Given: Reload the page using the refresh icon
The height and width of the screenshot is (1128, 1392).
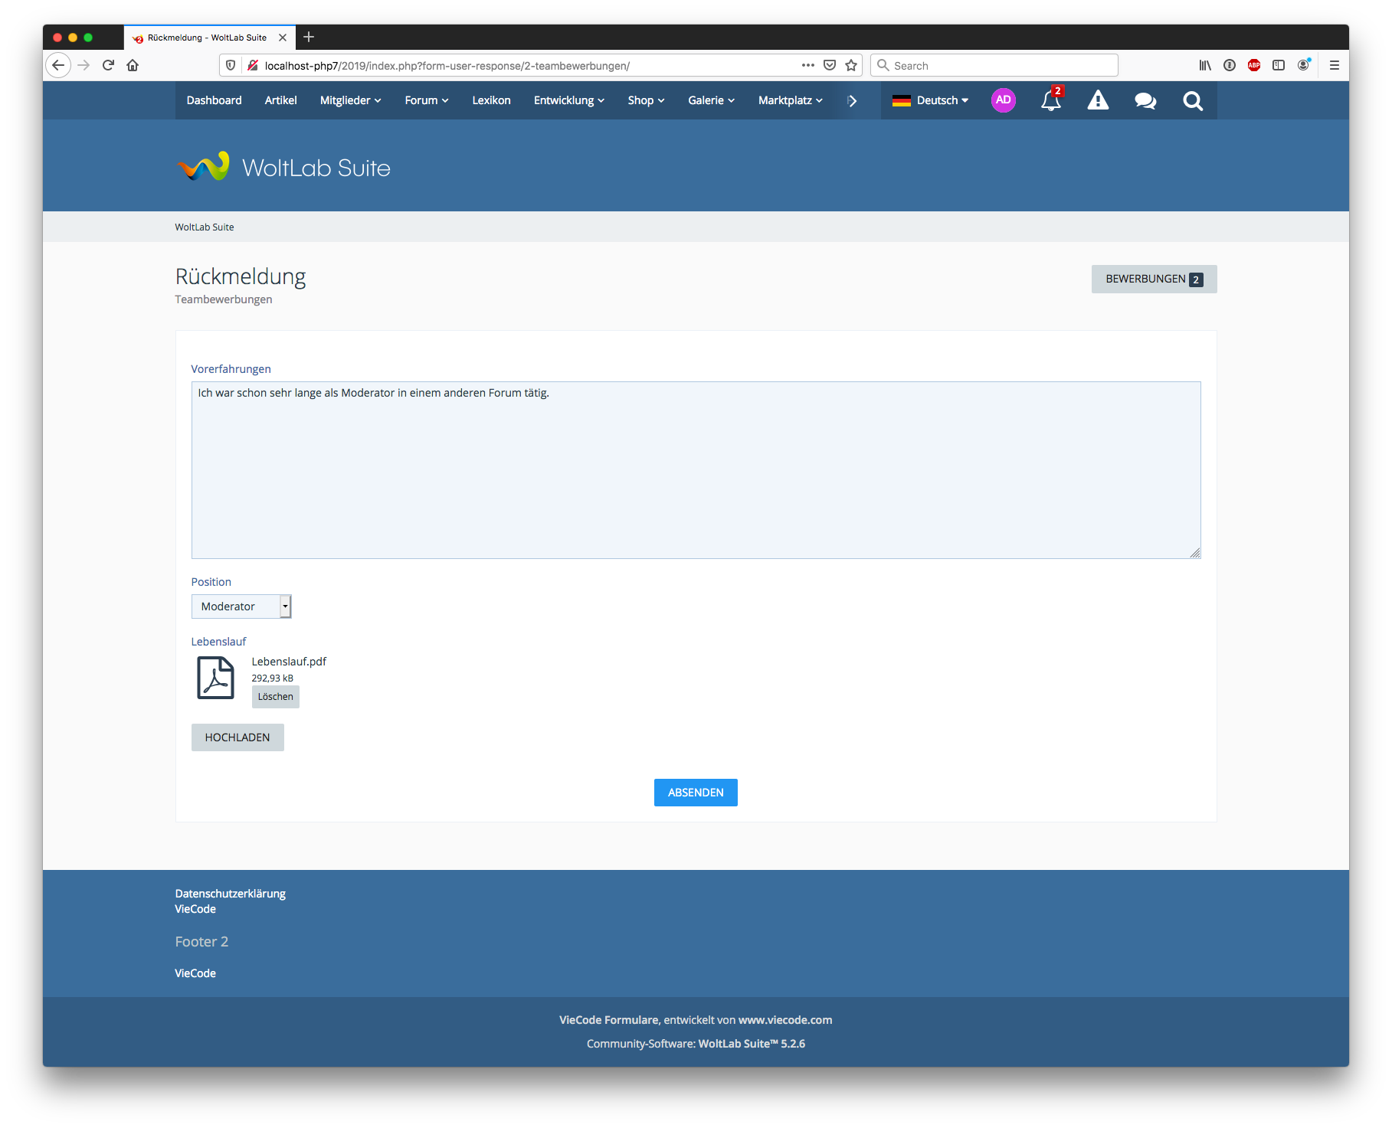Looking at the screenshot, I should click(x=108, y=66).
